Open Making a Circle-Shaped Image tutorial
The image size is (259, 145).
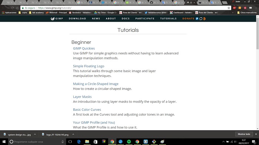95,84
